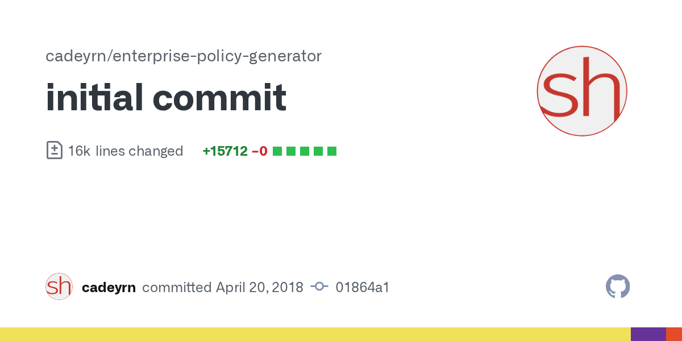Click the "16k lines changed" text
This screenshot has width=682, height=341.
point(126,151)
